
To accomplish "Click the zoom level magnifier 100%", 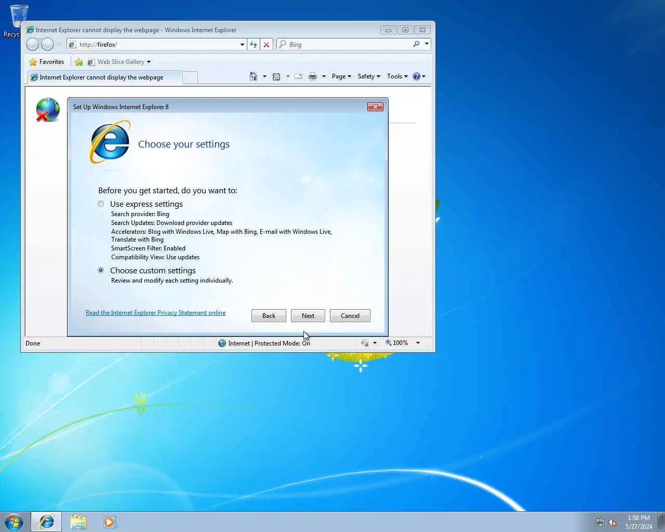I will click(x=397, y=343).
